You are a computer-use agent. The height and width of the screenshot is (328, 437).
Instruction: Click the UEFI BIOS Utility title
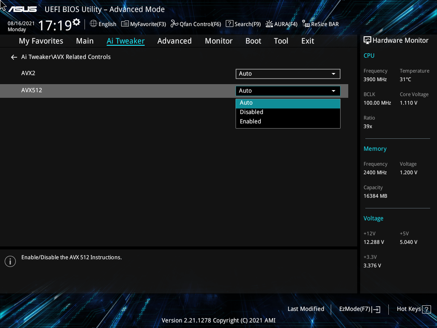pos(105,9)
